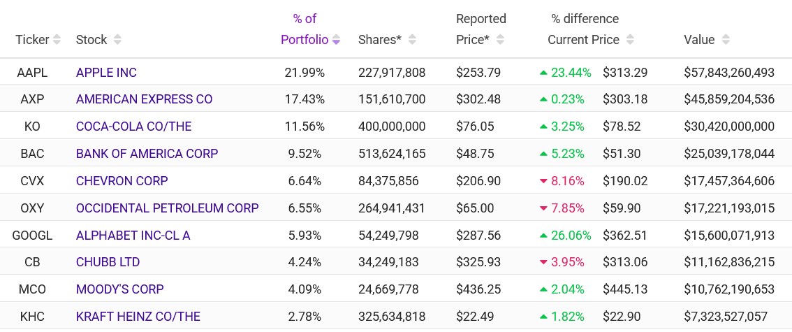Select the GOOGL ticker cell
The image size is (792, 332).
click(x=32, y=235)
